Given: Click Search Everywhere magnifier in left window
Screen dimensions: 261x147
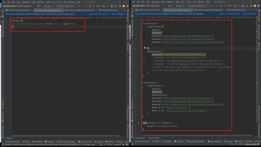Looking at the screenshot, I should (120, 6).
